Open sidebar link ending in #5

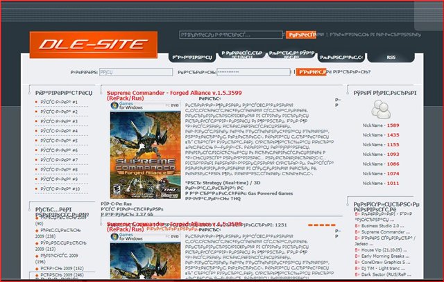[x=59, y=141]
